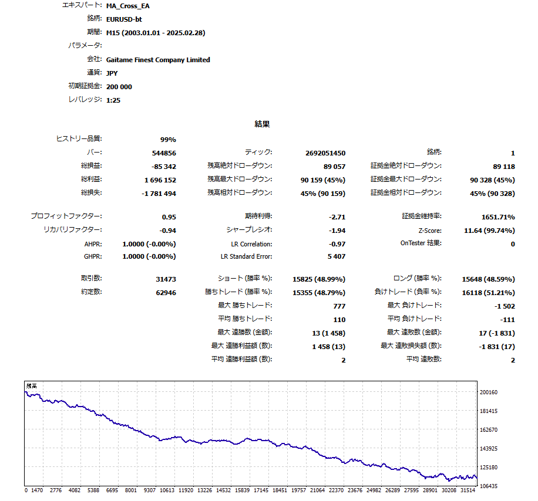Viewport: 538px width, 501px height.
Task: Select history quality value 99%
Action: pyautogui.click(x=168, y=140)
